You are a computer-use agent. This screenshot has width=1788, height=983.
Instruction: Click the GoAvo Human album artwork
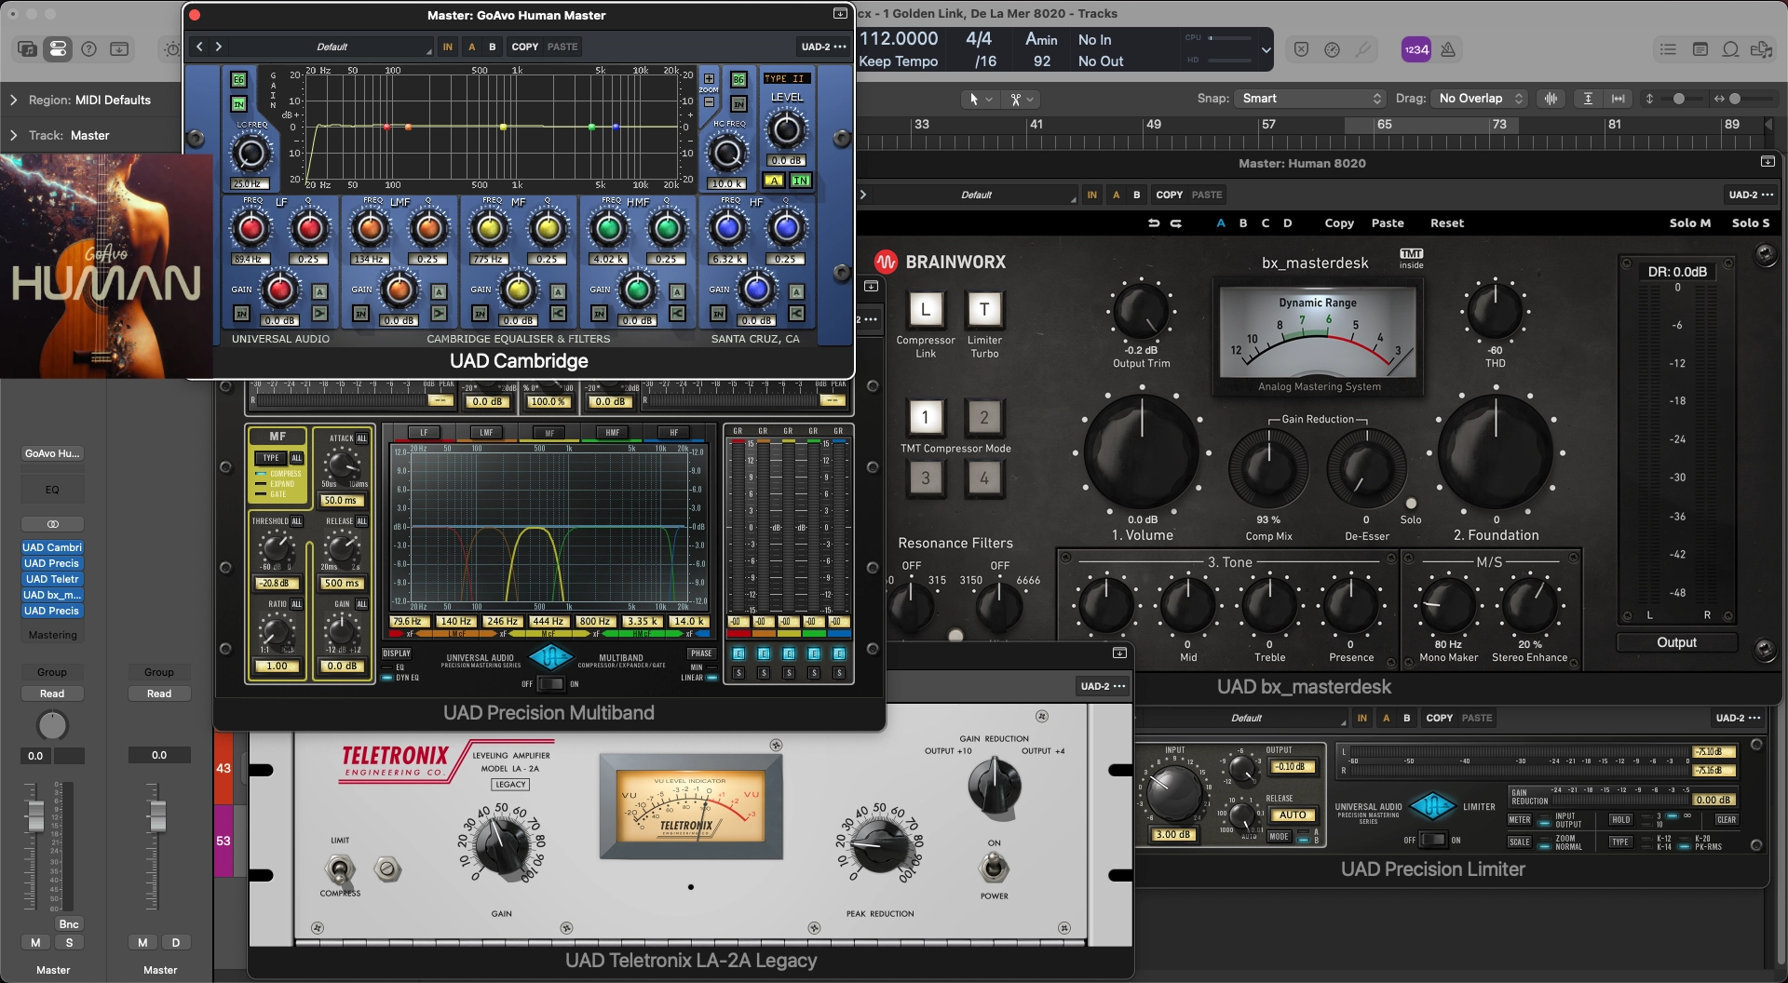[x=106, y=265]
